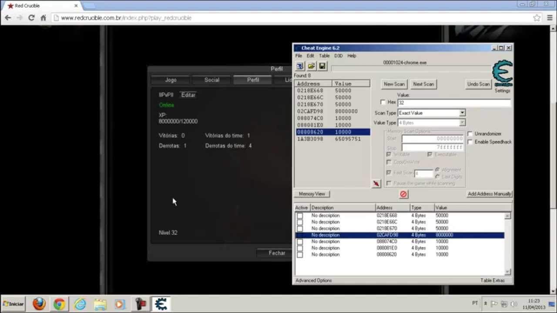This screenshot has width=557, height=313.
Task: Click the New Scan button
Action: click(x=394, y=84)
